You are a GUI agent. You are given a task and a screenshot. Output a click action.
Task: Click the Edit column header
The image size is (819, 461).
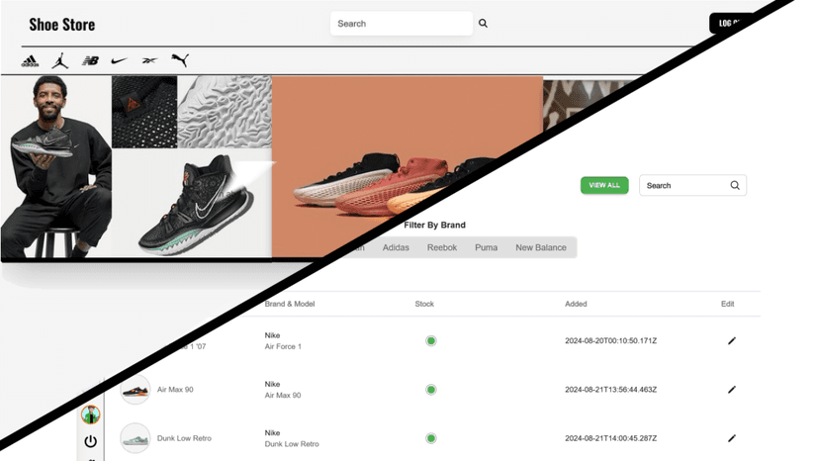[x=728, y=304]
